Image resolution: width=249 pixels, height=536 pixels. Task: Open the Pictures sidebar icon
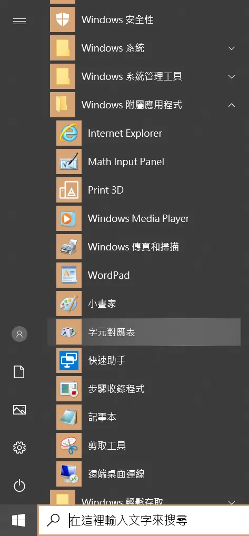pos(19,410)
